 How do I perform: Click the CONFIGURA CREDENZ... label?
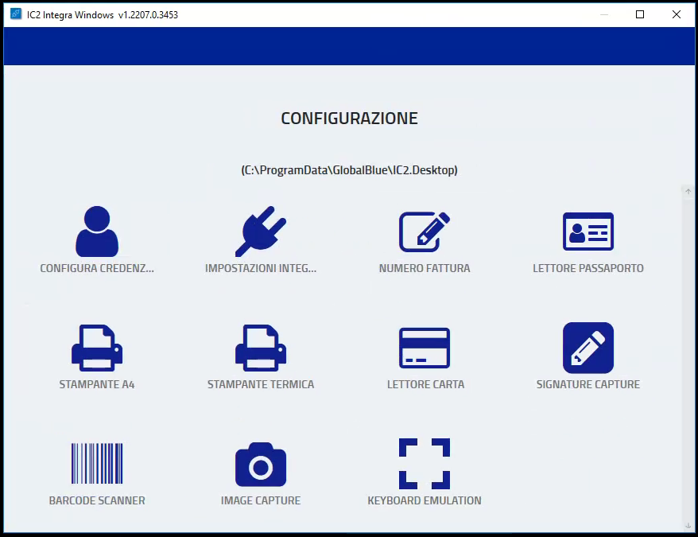click(97, 268)
